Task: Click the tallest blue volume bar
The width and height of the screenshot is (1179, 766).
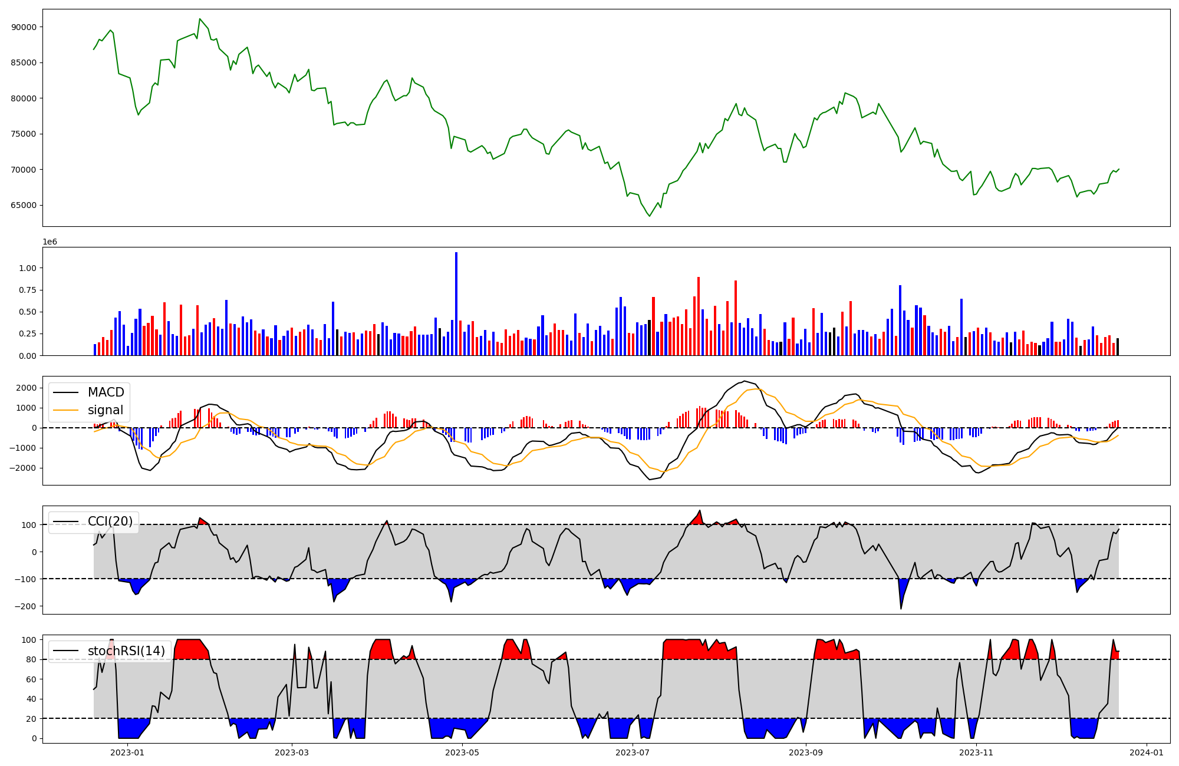Action: pyautogui.click(x=456, y=303)
